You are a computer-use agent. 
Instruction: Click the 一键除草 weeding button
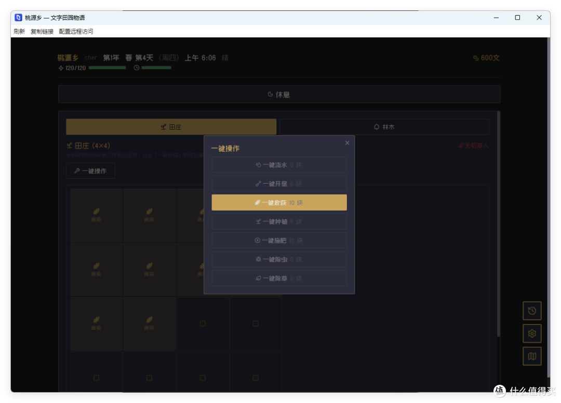click(x=279, y=278)
